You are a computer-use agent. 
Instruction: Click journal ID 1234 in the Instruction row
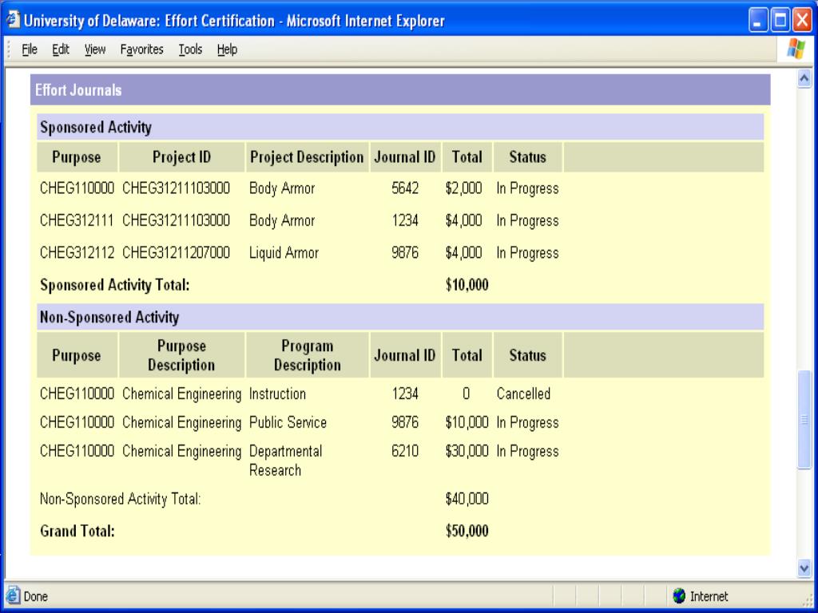[x=405, y=394]
